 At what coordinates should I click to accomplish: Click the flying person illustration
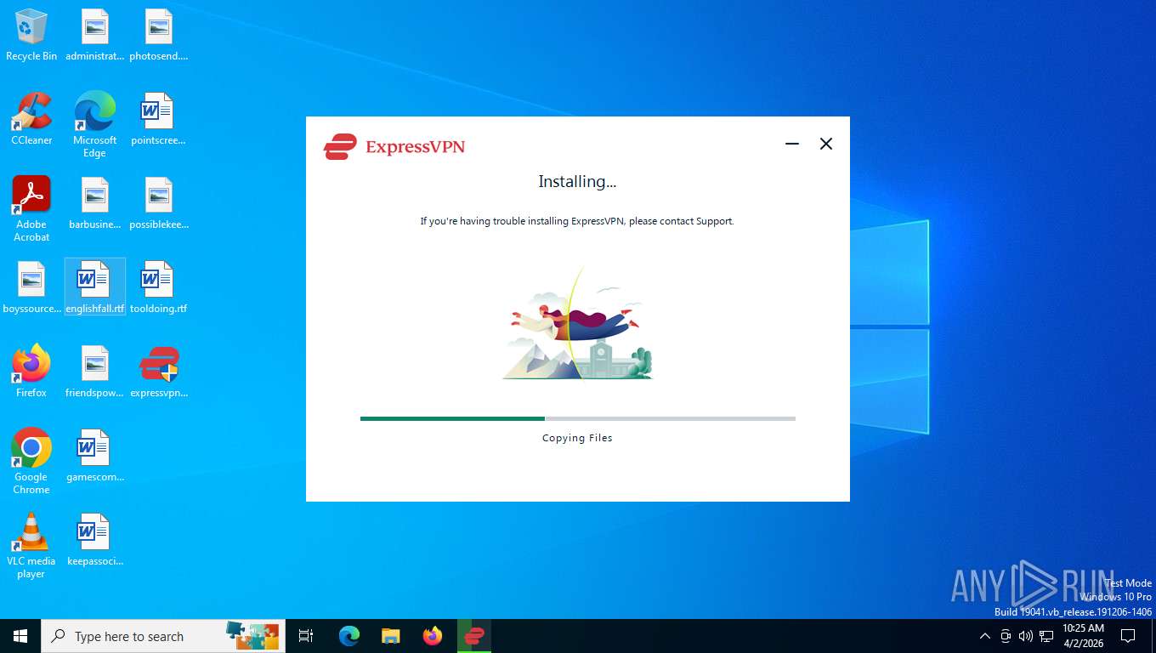578,323
